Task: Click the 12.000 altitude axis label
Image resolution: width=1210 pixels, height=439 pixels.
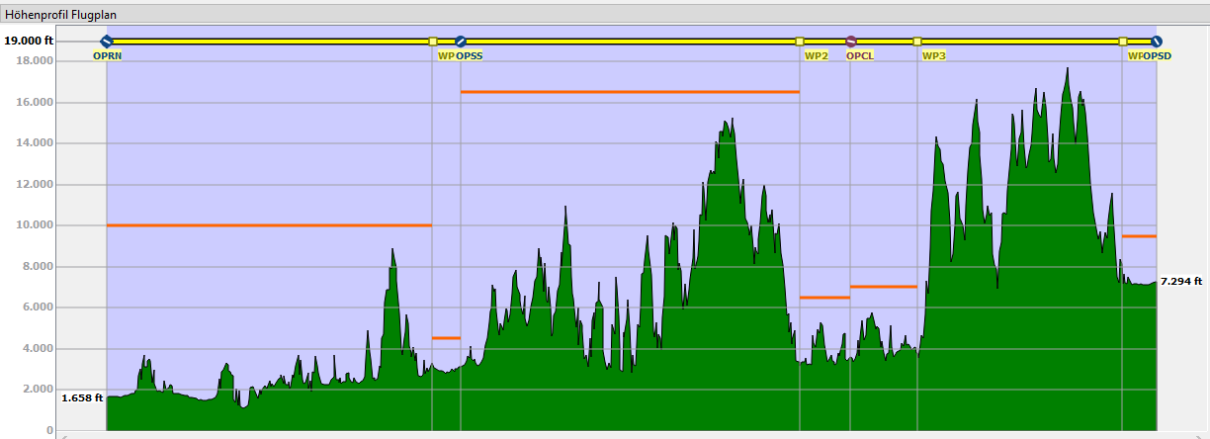Action: tap(34, 184)
